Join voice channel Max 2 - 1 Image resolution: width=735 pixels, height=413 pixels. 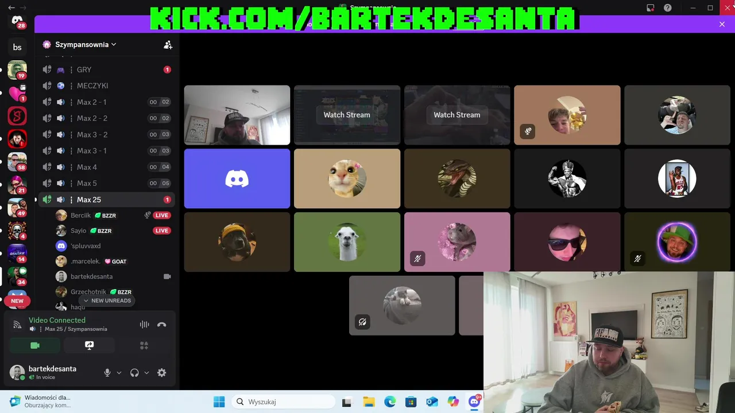106,102
